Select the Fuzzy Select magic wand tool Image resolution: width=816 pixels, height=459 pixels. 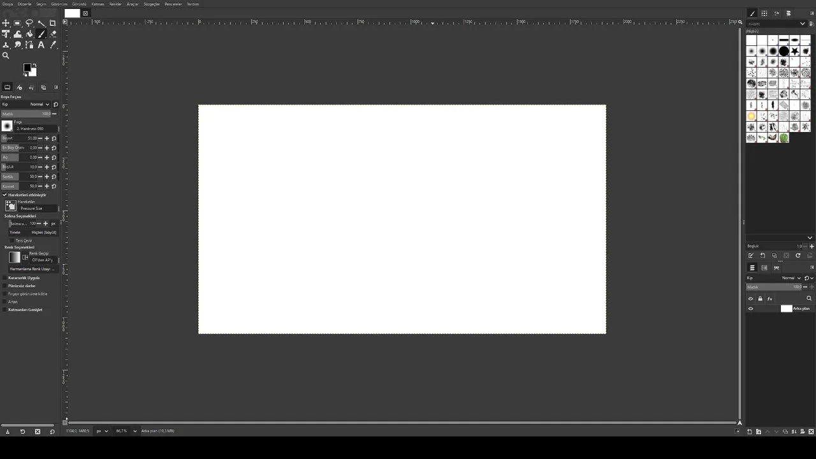(41, 23)
